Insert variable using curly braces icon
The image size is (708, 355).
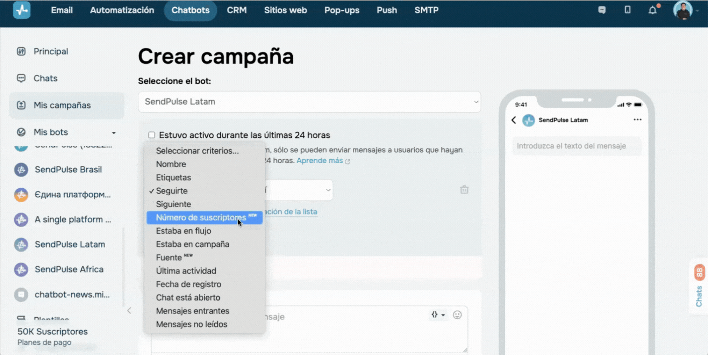pyautogui.click(x=437, y=315)
